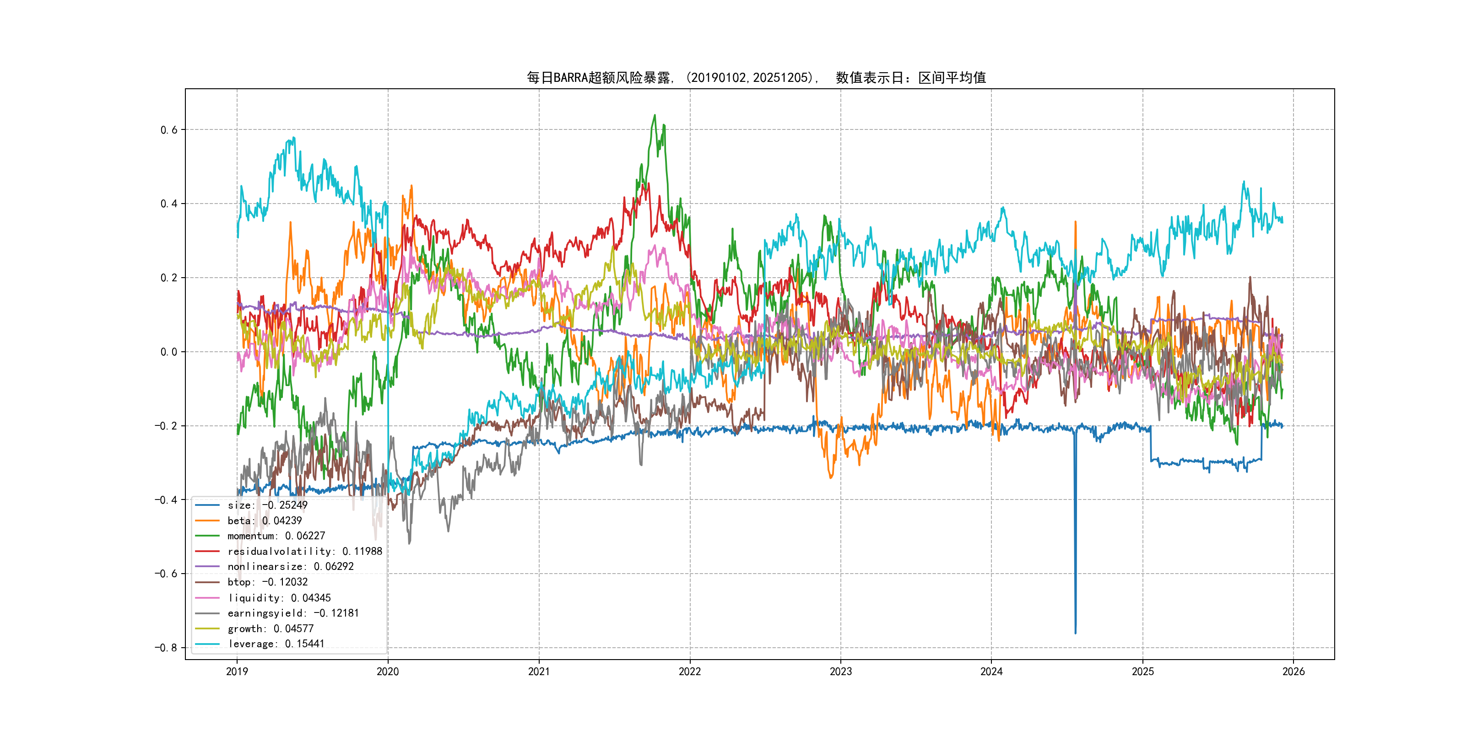Click the -0.8 y-axis tick label
Screen dimensions: 1483x741
(166, 648)
